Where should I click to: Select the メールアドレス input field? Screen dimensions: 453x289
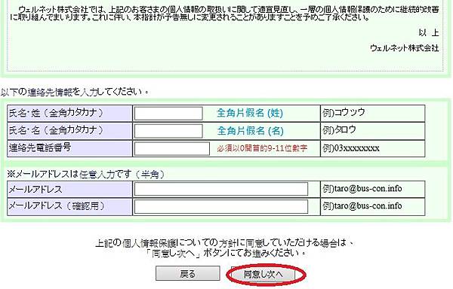pyautogui.click(x=221, y=189)
